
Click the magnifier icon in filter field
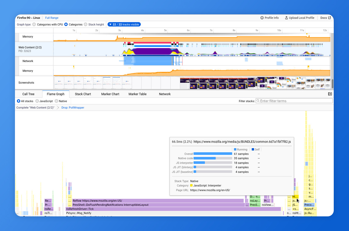coord(258,101)
